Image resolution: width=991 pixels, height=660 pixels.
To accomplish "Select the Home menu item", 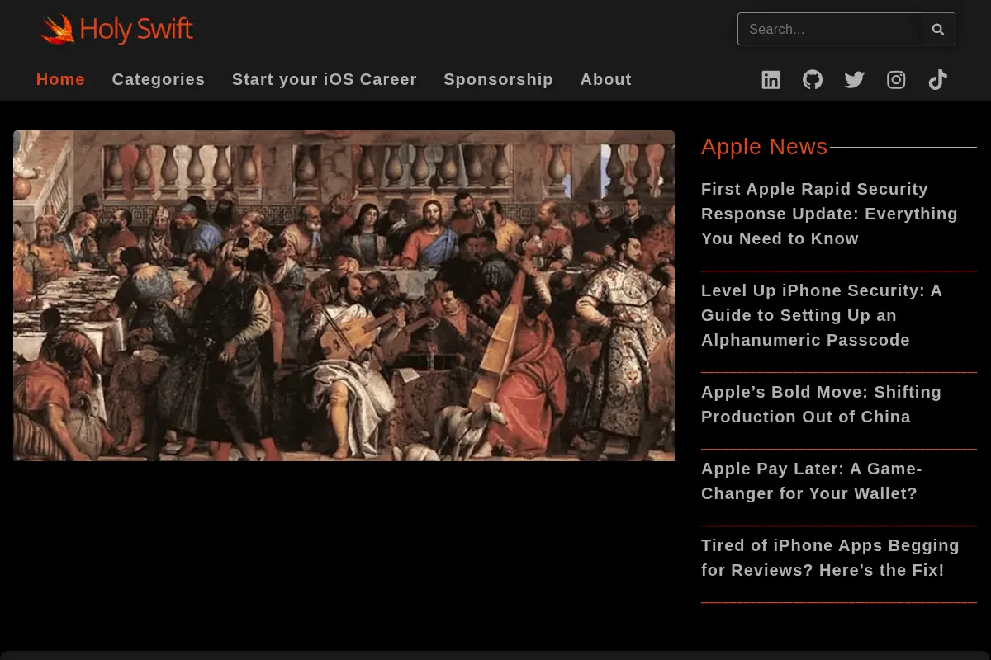I will coord(60,79).
